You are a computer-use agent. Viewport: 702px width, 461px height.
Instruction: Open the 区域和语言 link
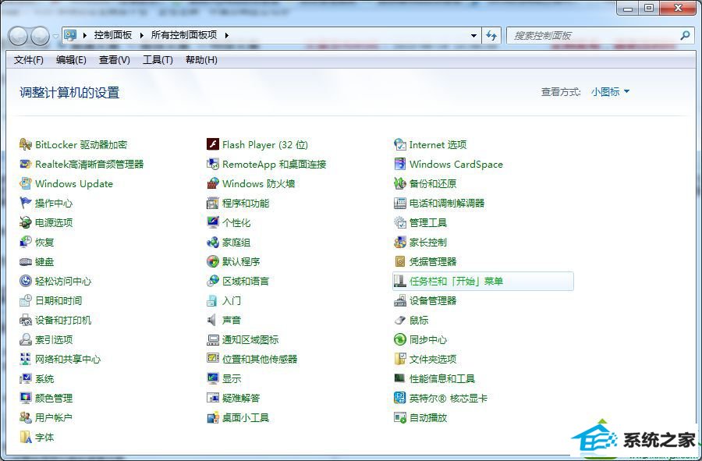tap(246, 281)
